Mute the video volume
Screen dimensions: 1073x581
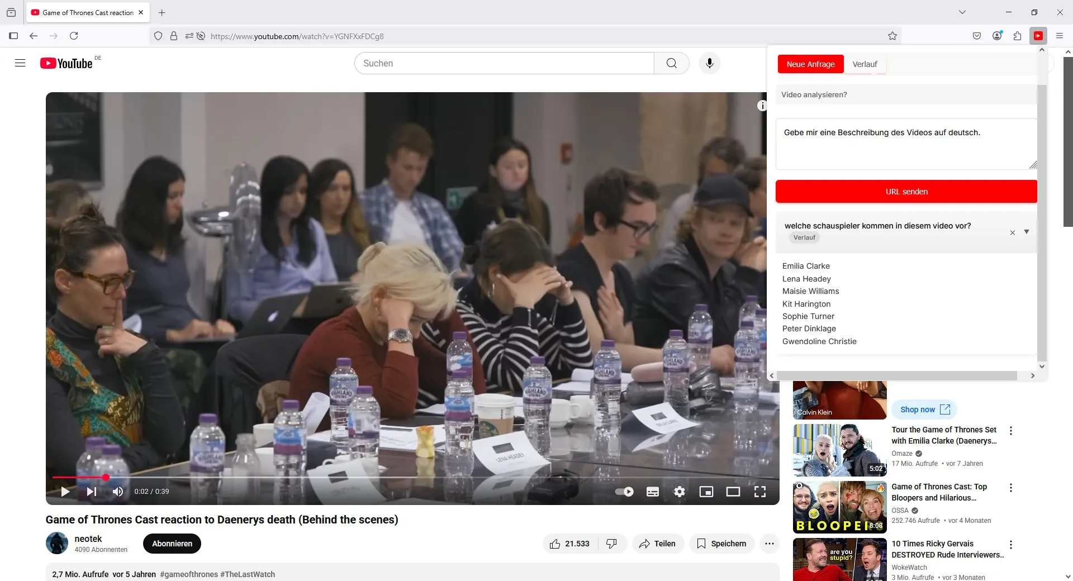coord(117,492)
